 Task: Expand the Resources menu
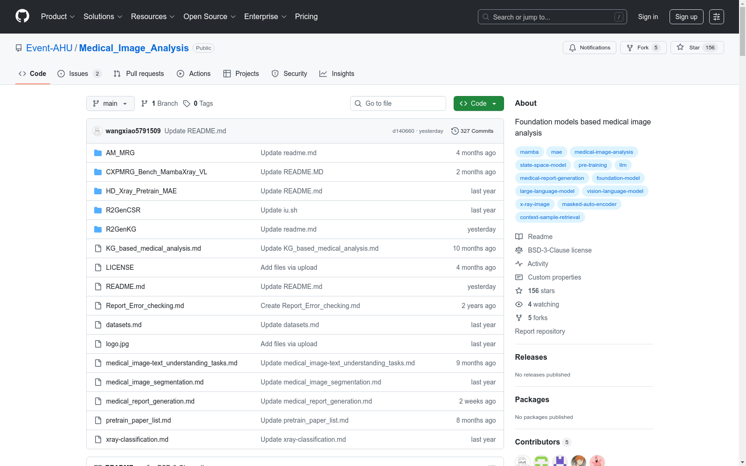tap(152, 16)
